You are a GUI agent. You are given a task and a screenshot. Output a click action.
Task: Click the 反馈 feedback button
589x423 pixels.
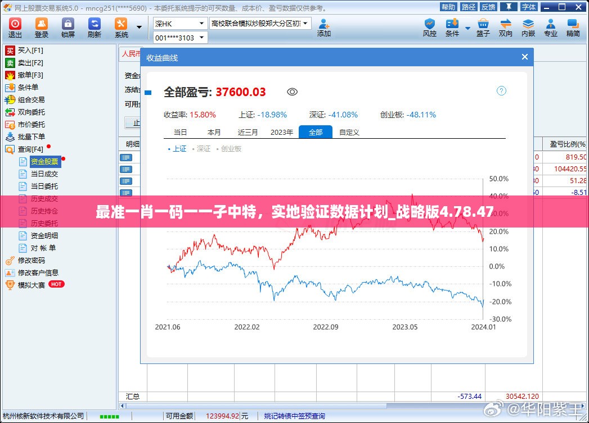[488, 7]
